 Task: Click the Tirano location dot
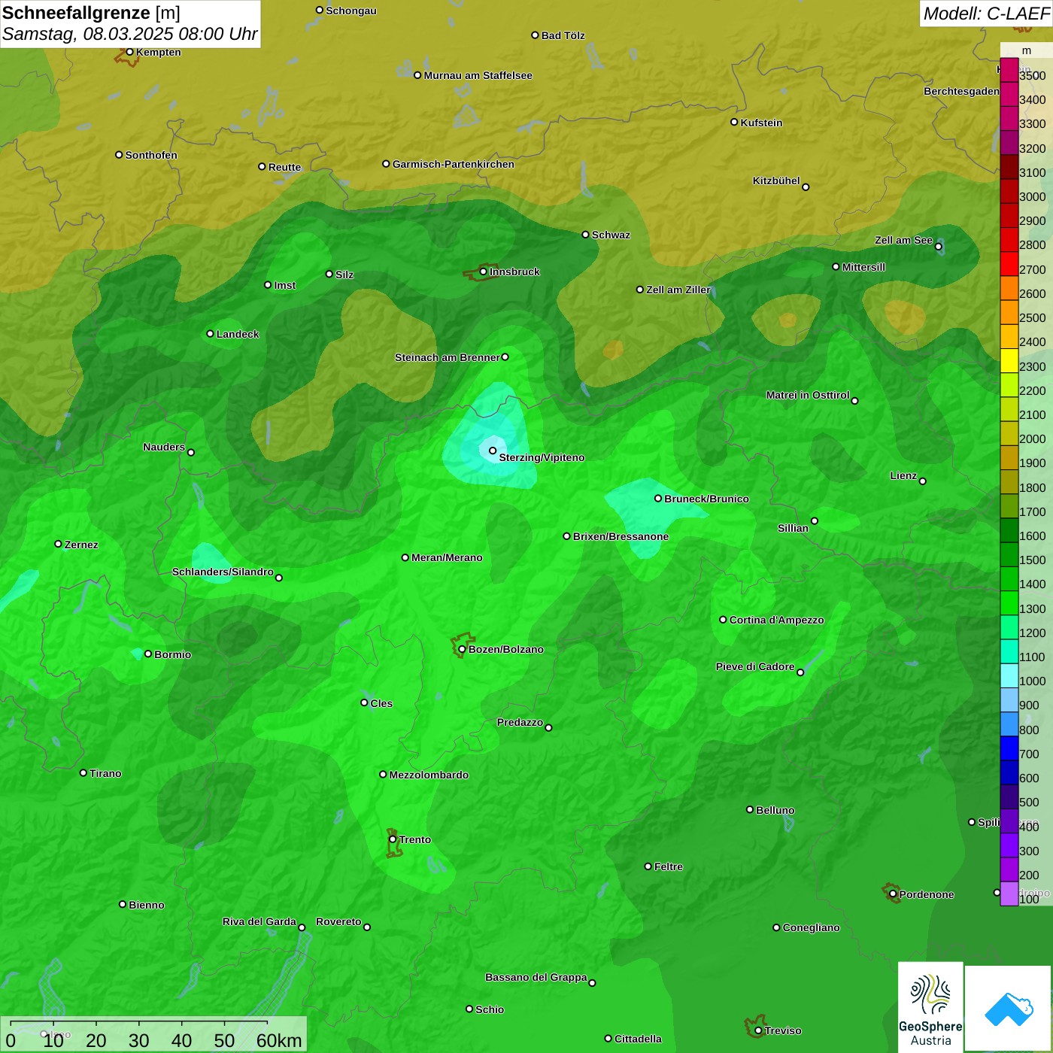(83, 772)
